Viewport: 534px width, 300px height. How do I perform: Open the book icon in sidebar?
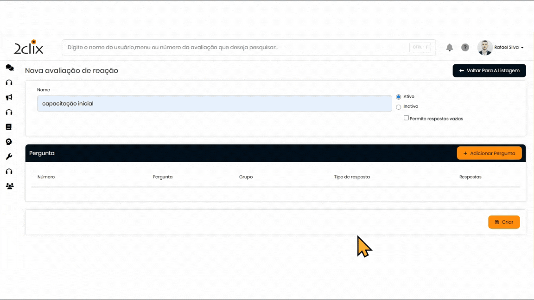pyautogui.click(x=9, y=127)
